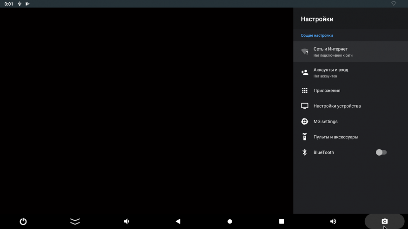The height and width of the screenshot is (229, 408).
Task: Open recent apps with square button
Action: (281, 222)
